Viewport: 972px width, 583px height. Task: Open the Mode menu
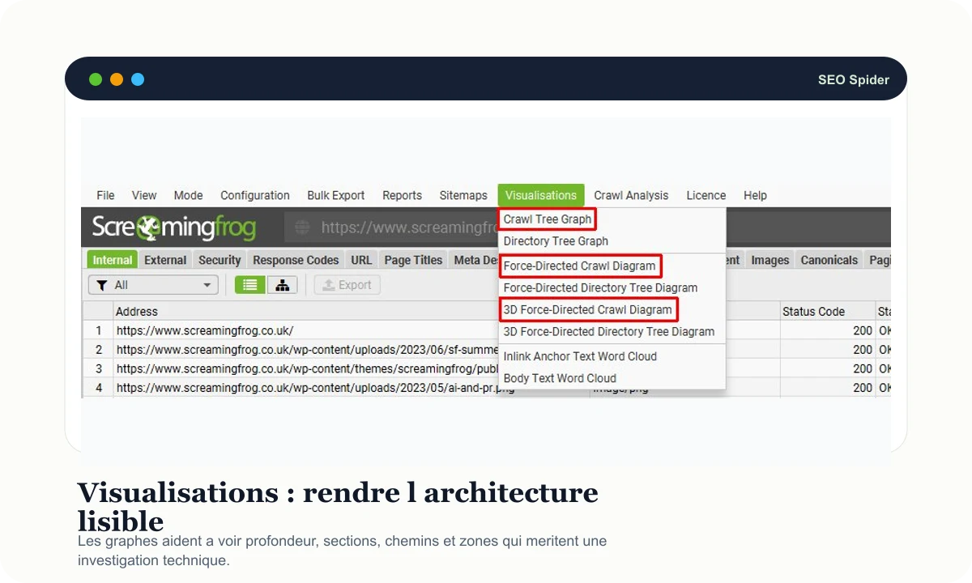pyautogui.click(x=188, y=195)
